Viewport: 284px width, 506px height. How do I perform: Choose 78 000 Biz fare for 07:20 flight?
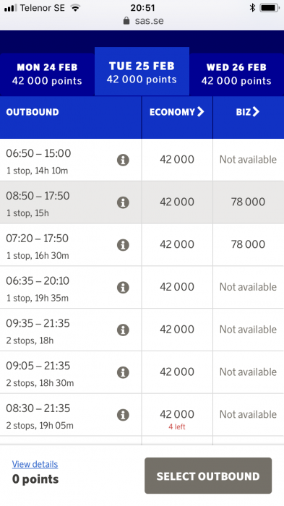tap(248, 244)
